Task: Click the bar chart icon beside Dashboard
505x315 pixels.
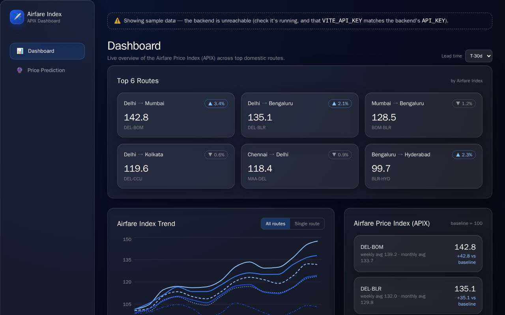Action: coord(20,51)
